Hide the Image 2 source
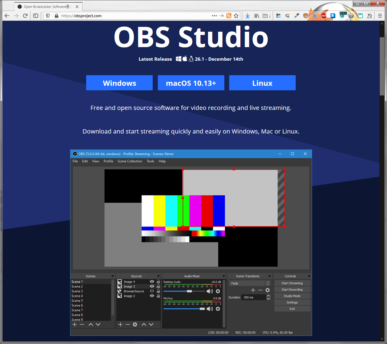The image size is (387, 344). click(152, 296)
